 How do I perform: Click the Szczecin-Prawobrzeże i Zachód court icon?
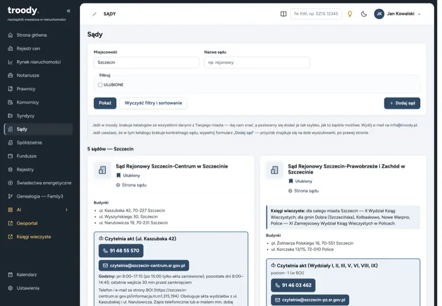tap(275, 170)
